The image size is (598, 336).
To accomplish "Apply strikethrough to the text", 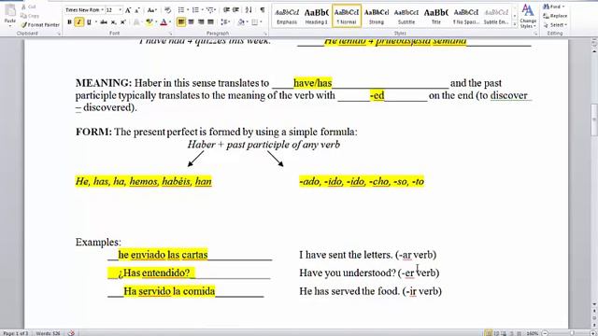I will [x=104, y=22].
